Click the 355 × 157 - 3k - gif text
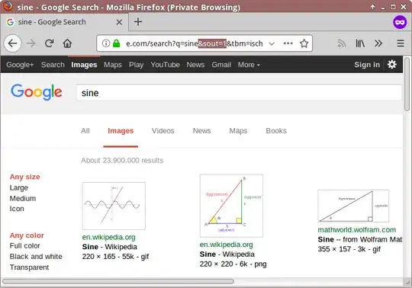Image resolution: width=412 pixels, height=288 pixels. [x=349, y=249]
